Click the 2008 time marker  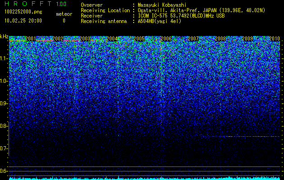[x=220, y=38]
